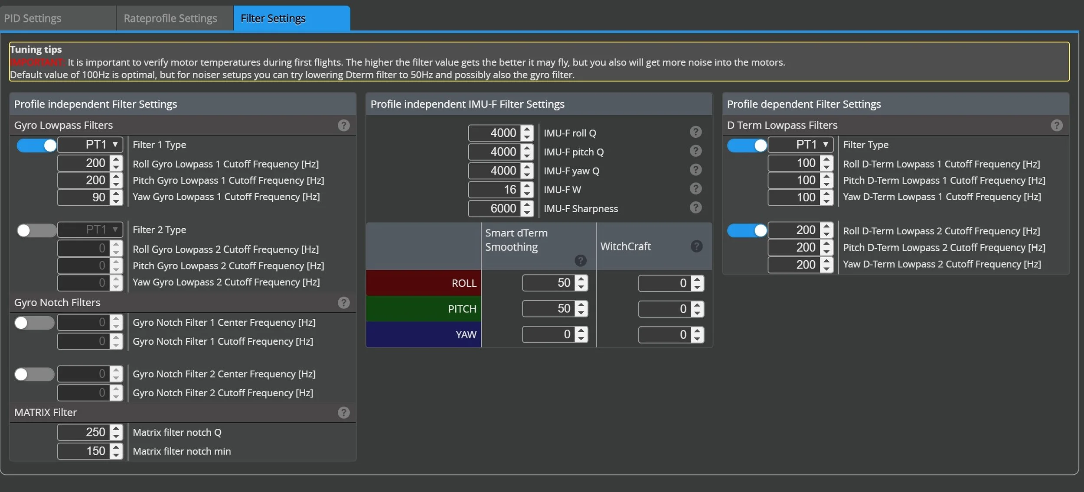Image resolution: width=1084 pixels, height=492 pixels.
Task: Open D-Term Filter Type PT1 dropdown
Action: (x=800, y=145)
